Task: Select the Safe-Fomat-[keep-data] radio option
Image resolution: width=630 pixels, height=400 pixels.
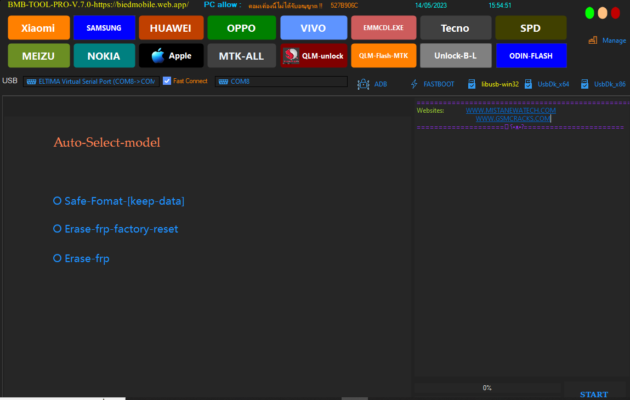Action: pyautogui.click(x=57, y=200)
